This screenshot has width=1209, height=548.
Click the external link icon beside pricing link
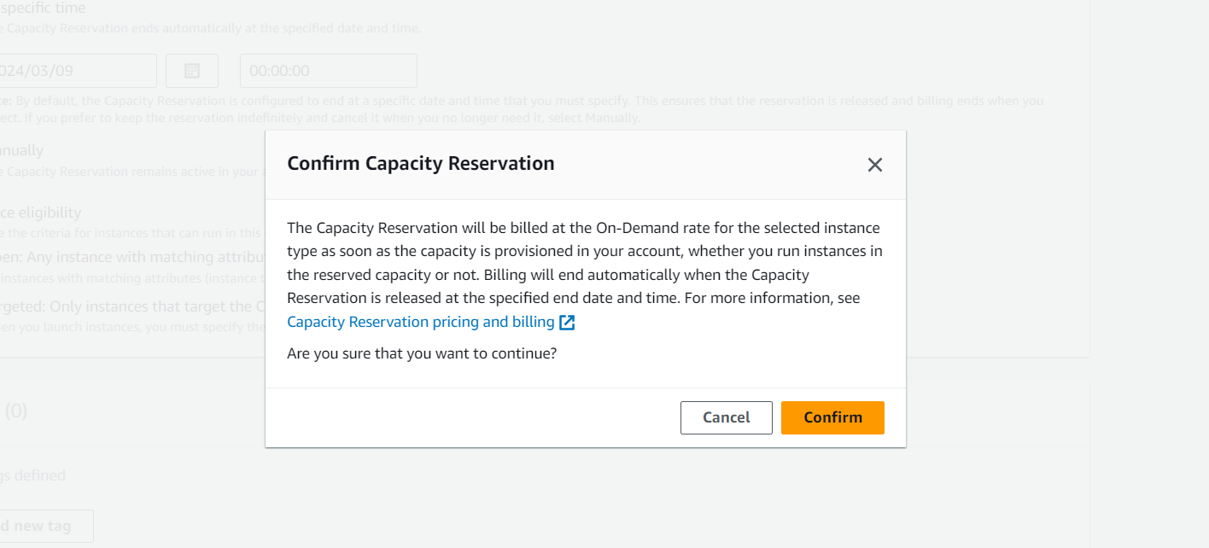567,323
